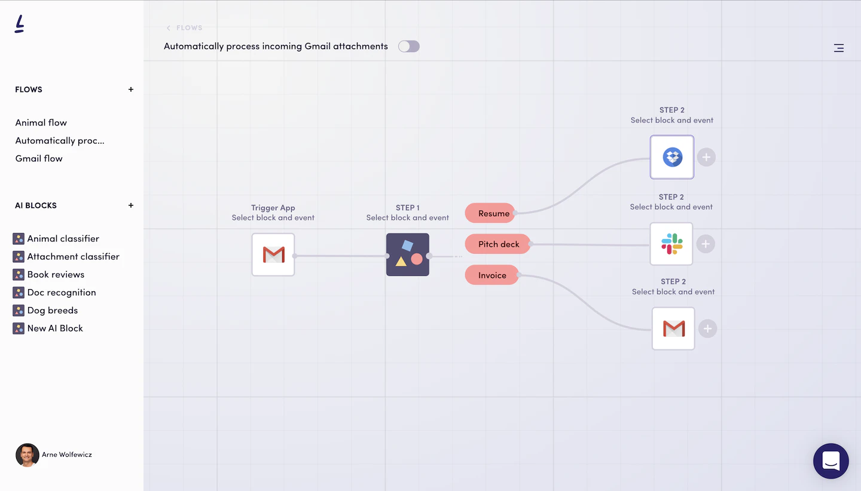This screenshot has height=491, width=861.
Task: Click Arne Wolfewicz's profile avatar
Action: pos(28,455)
